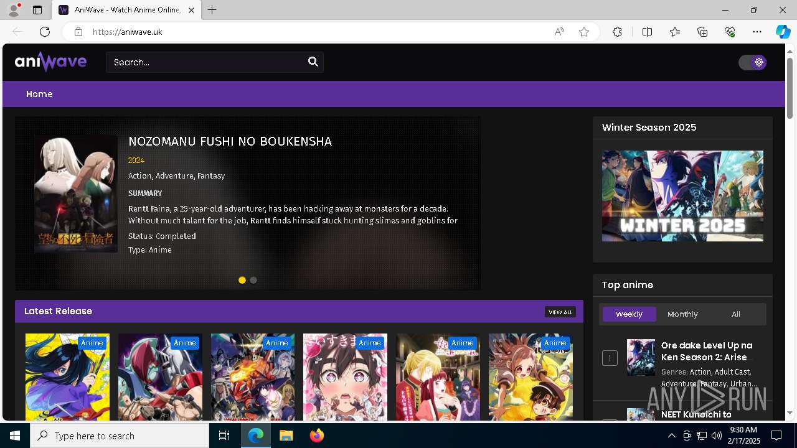The height and width of the screenshot is (448, 797).
Task: Select the AniWave browser tab
Action: [126, 10]
